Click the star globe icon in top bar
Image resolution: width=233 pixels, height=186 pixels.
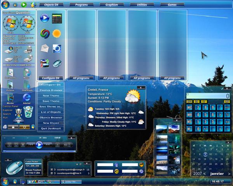[33, 5]
